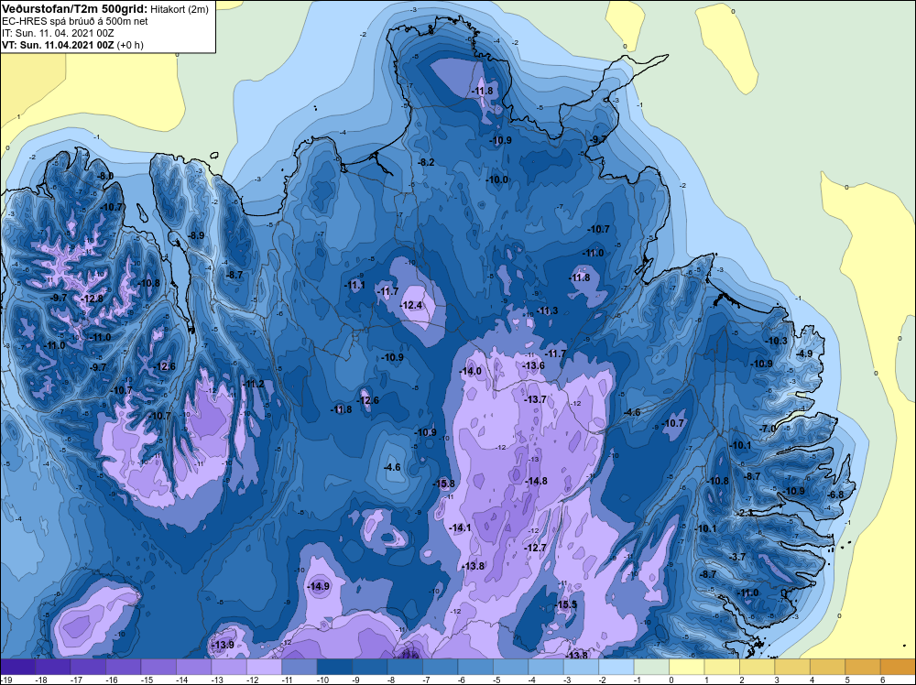This screenshot has height=685, width=916.
Task: Click the -2.1 temperature value
Action: [x=744, y=513]
